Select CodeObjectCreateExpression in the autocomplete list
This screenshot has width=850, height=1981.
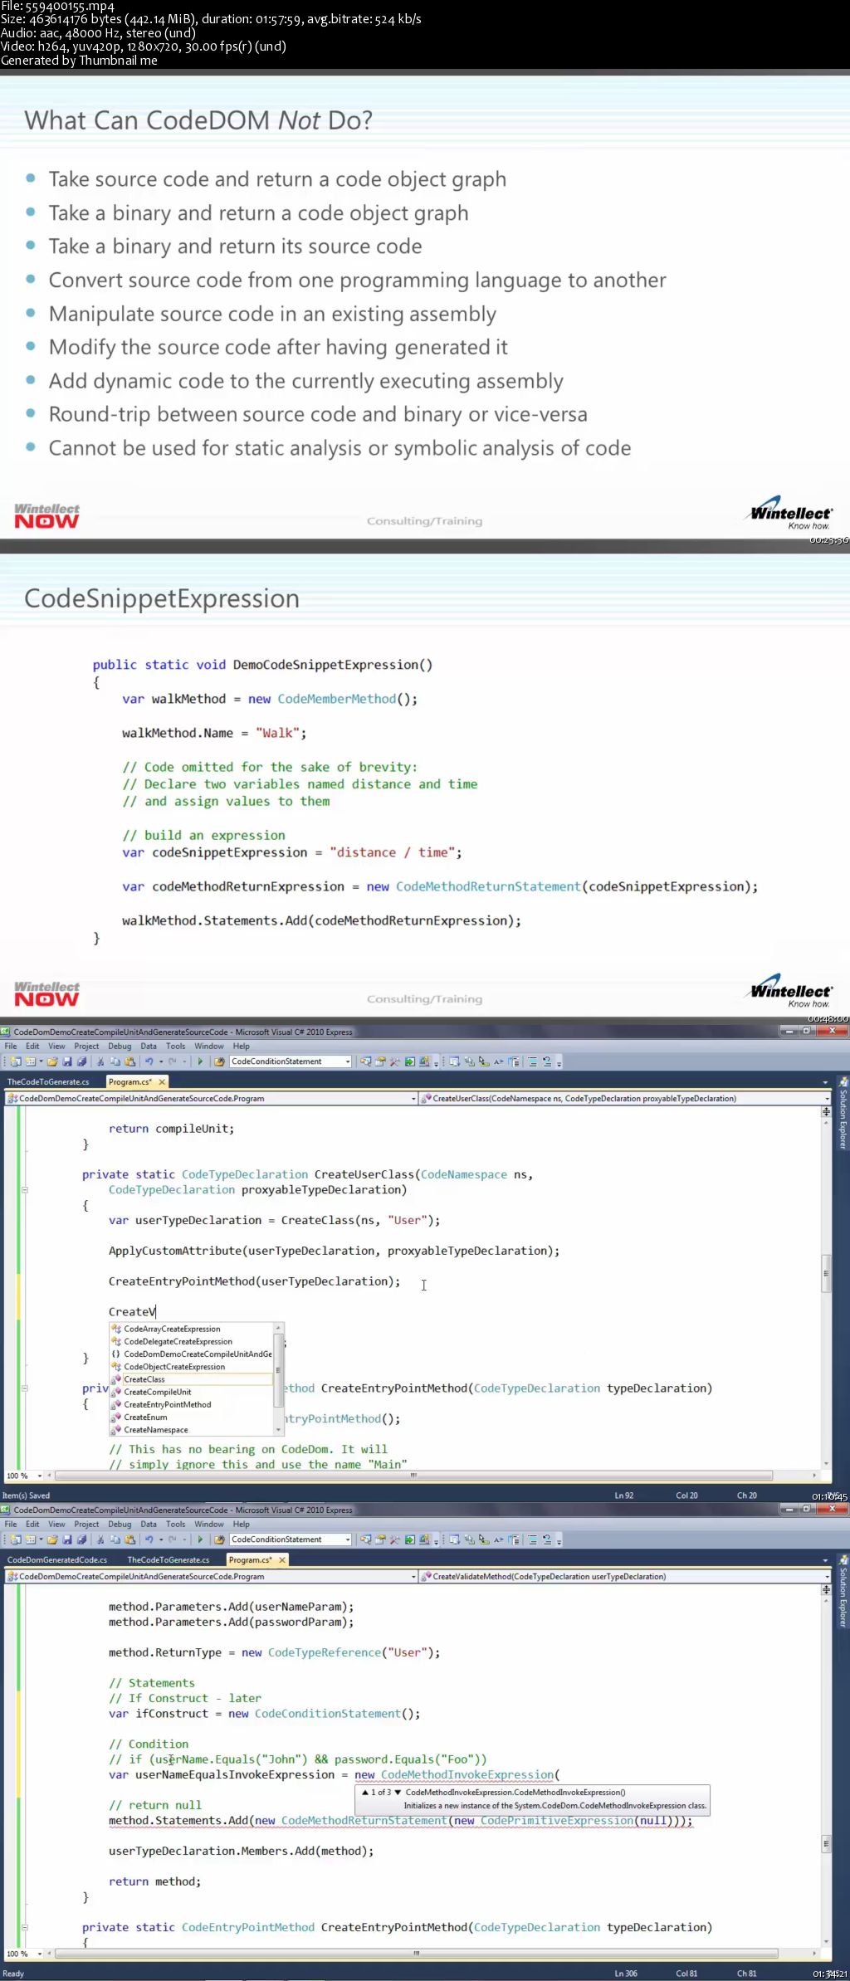click(192, 1367)
